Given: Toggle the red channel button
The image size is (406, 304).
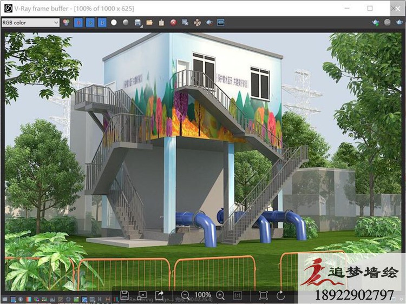Looking at the screenshot, I should click(78, 23).
